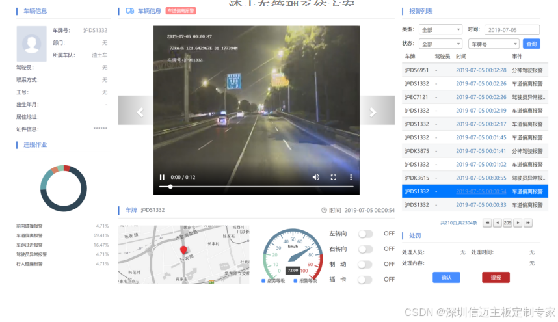Go to next video with right arrow
This screenshot has height=322, width=558.
373,112
